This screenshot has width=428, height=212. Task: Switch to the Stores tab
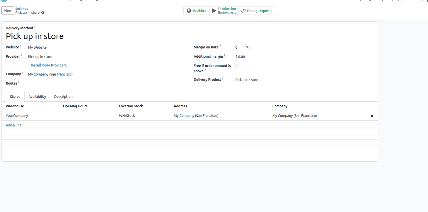coord(15,97)
